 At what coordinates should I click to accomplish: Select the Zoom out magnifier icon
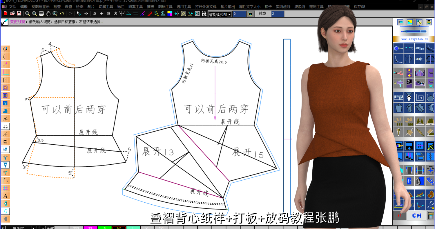pyautogui.click(x=28, y=13)
